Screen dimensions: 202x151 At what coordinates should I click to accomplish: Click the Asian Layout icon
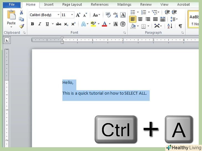(x=157, y=26)
